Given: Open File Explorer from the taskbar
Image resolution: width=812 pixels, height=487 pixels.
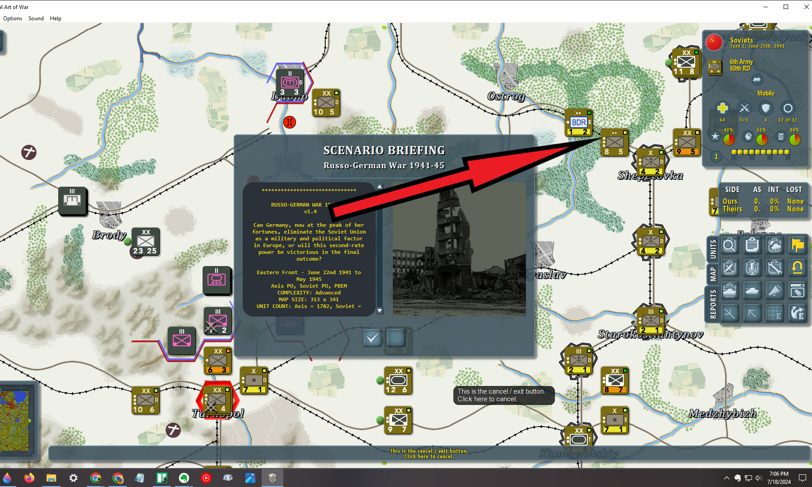Looking at the screenshot, I should [51, 478].
